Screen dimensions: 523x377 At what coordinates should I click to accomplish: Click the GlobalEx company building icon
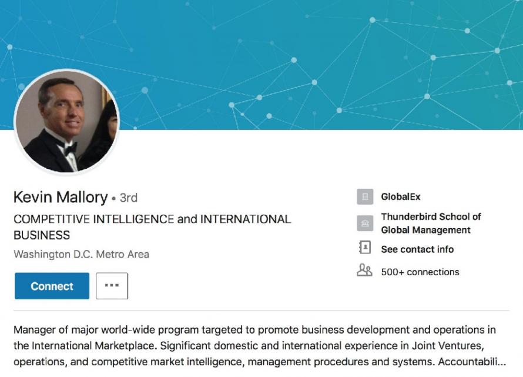click(364, 197)
